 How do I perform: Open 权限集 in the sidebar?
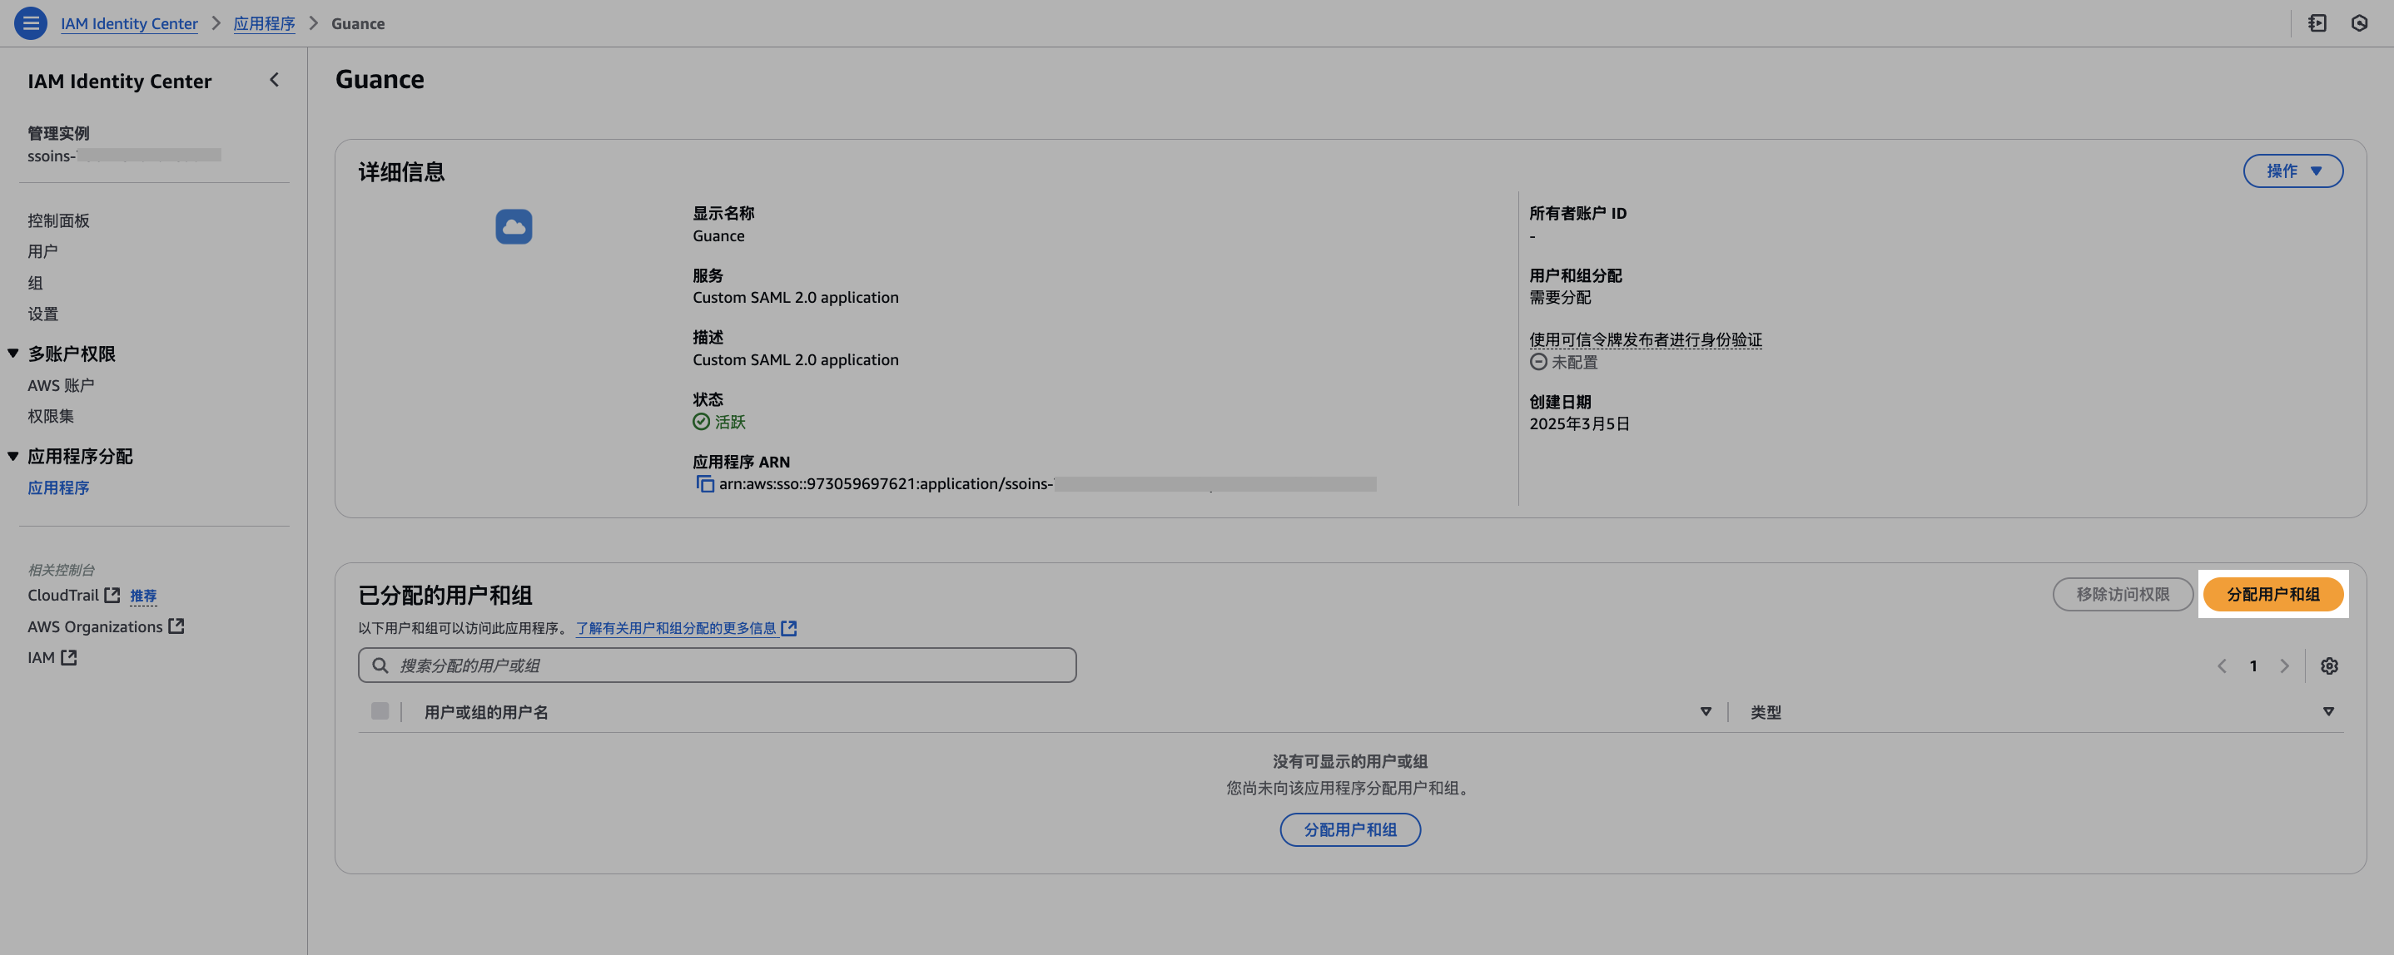[51, 416]
